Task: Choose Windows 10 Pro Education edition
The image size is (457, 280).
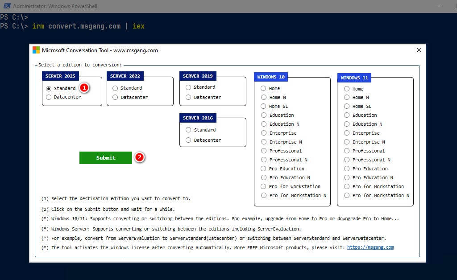Action: 263,169
